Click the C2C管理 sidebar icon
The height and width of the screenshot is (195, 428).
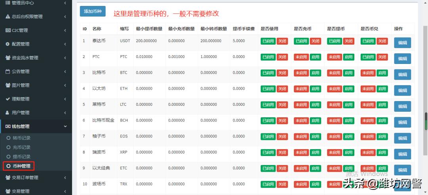click(8, 30)
